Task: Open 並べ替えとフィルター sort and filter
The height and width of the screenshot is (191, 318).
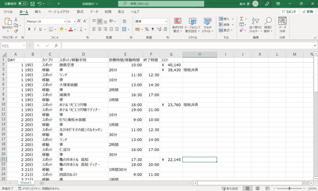Action: (255, 25)
